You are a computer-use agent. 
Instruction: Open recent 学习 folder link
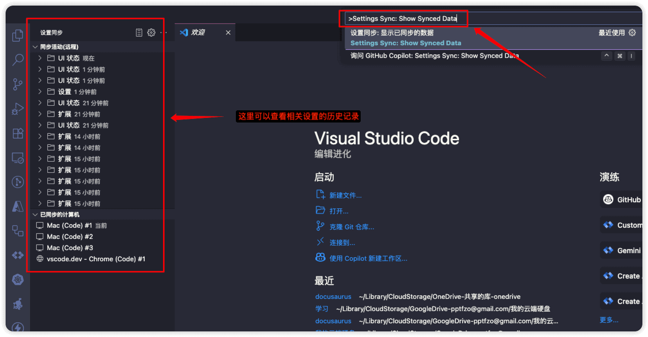coord(322,309)
